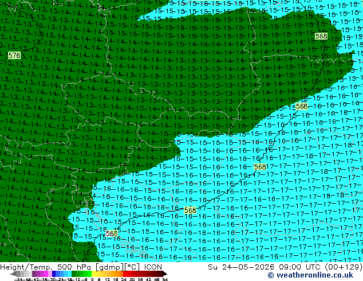Click the dark green segment of the color scale

coord(74,274)
